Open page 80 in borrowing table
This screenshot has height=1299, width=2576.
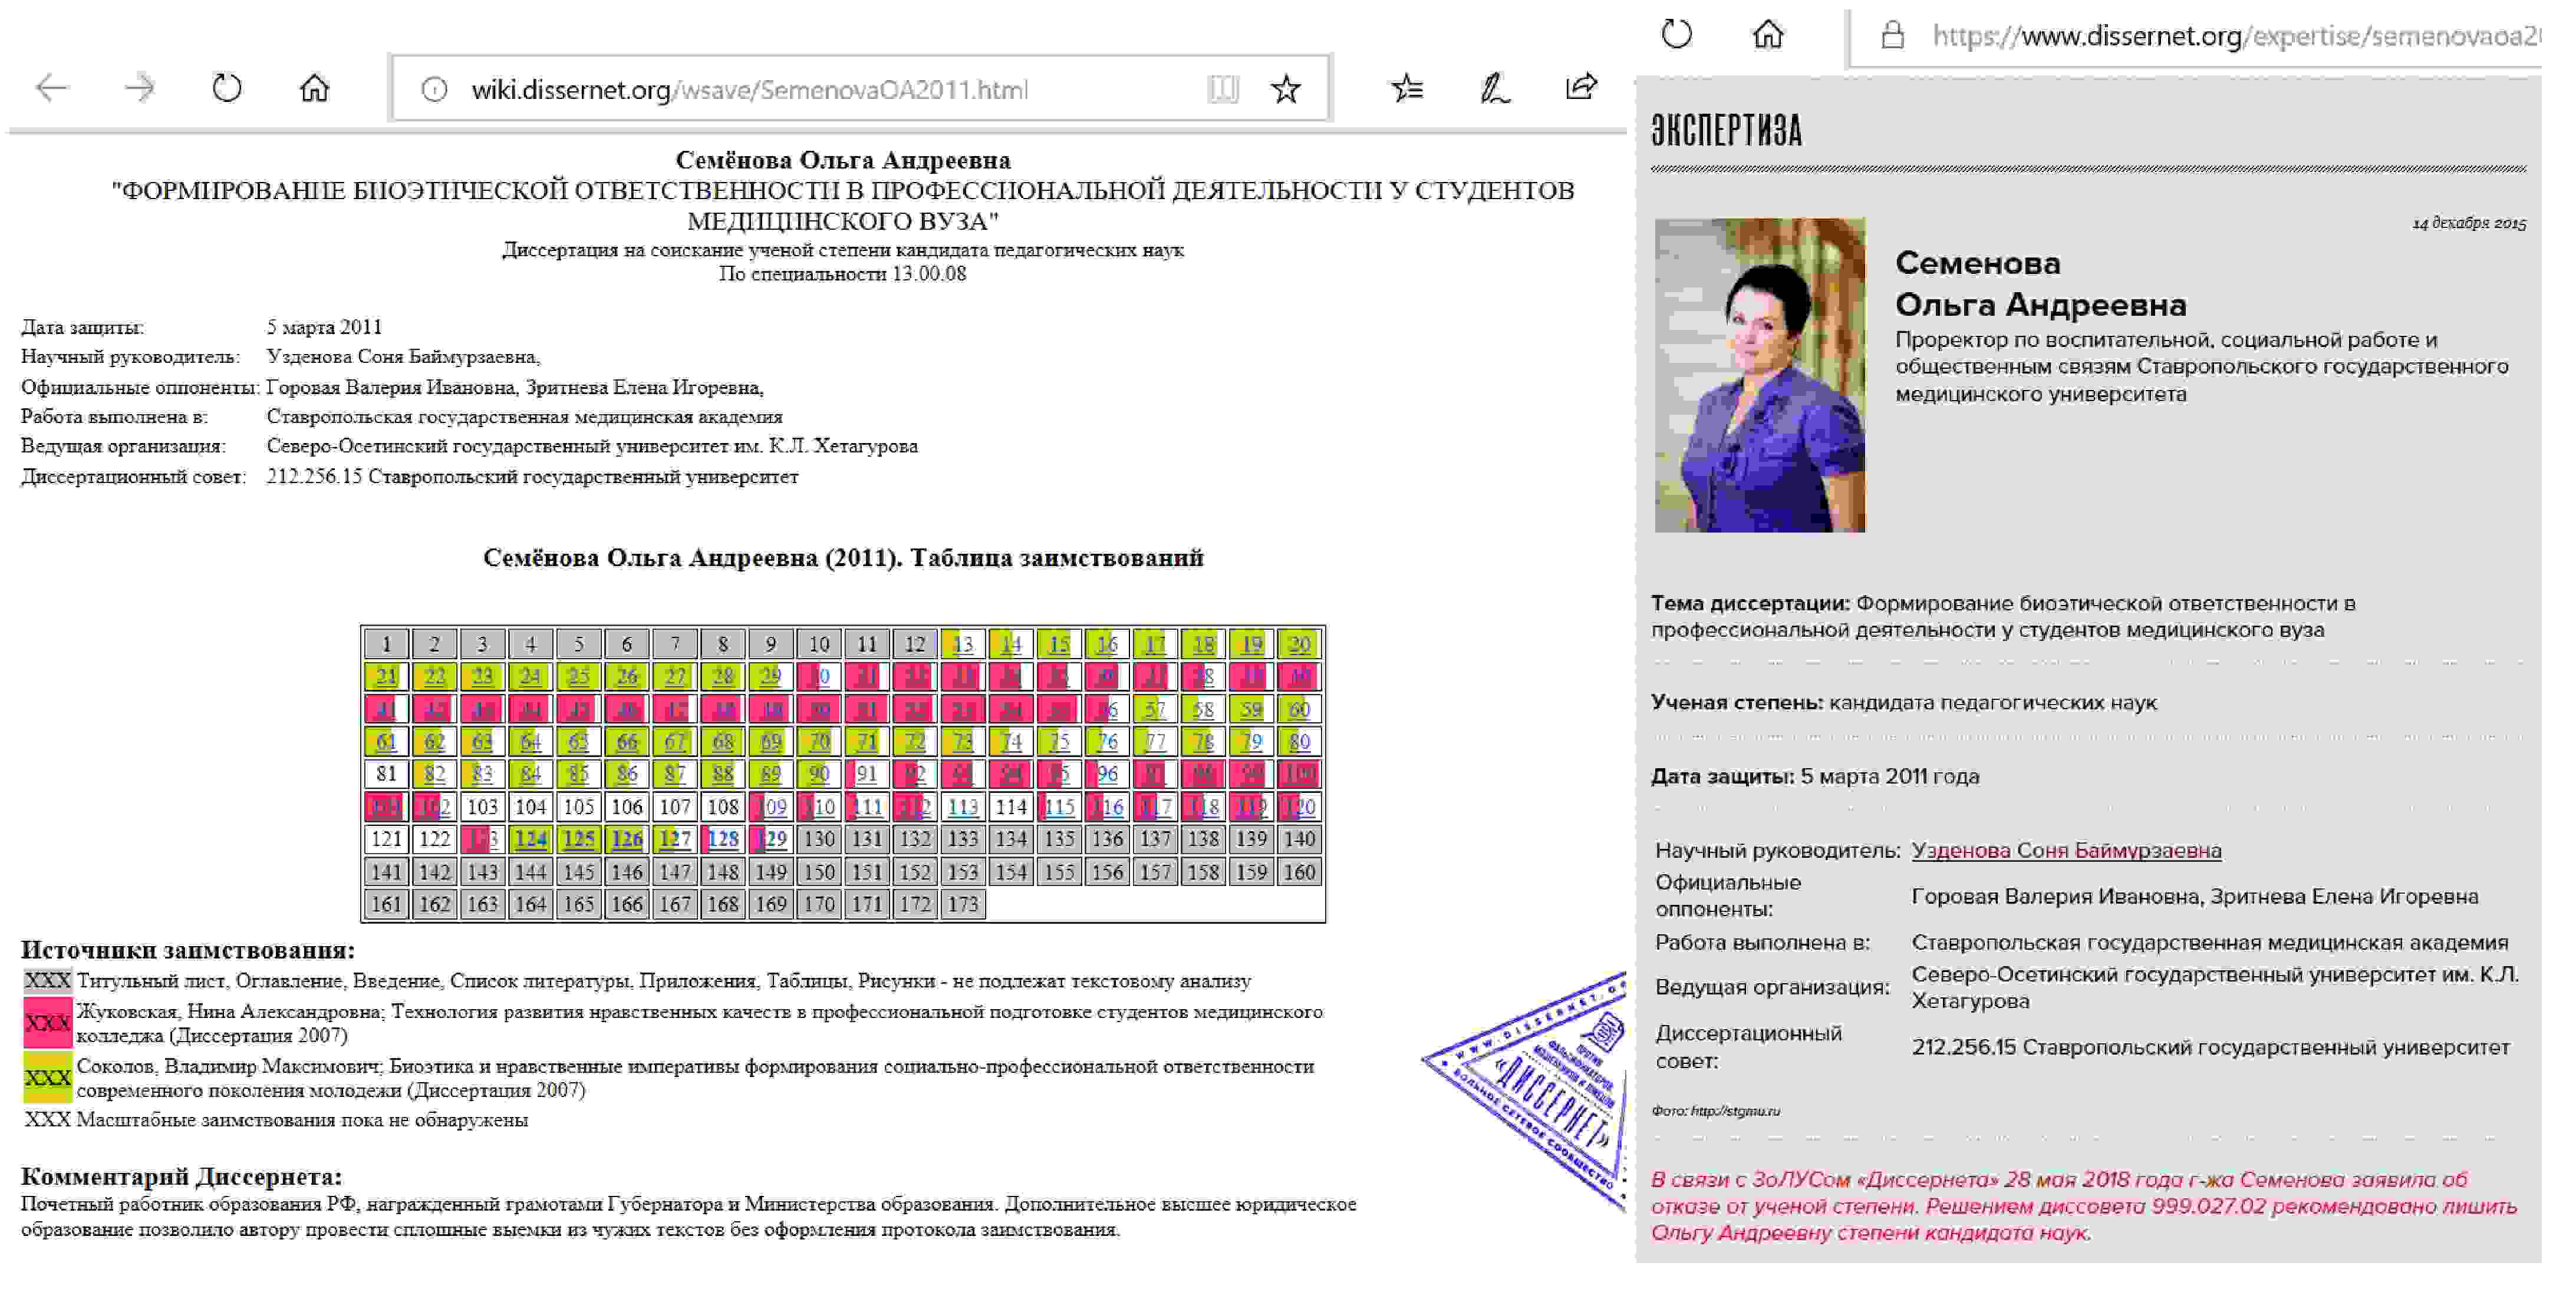[1299, 742]
